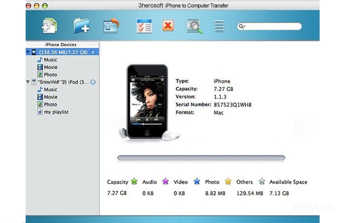344x223 pixels.
Task: Click the Add Folder toolbar icon
Action: (x=81, y=26)
